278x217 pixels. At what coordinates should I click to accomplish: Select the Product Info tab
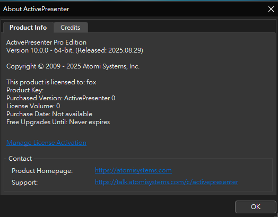[28, 28]
